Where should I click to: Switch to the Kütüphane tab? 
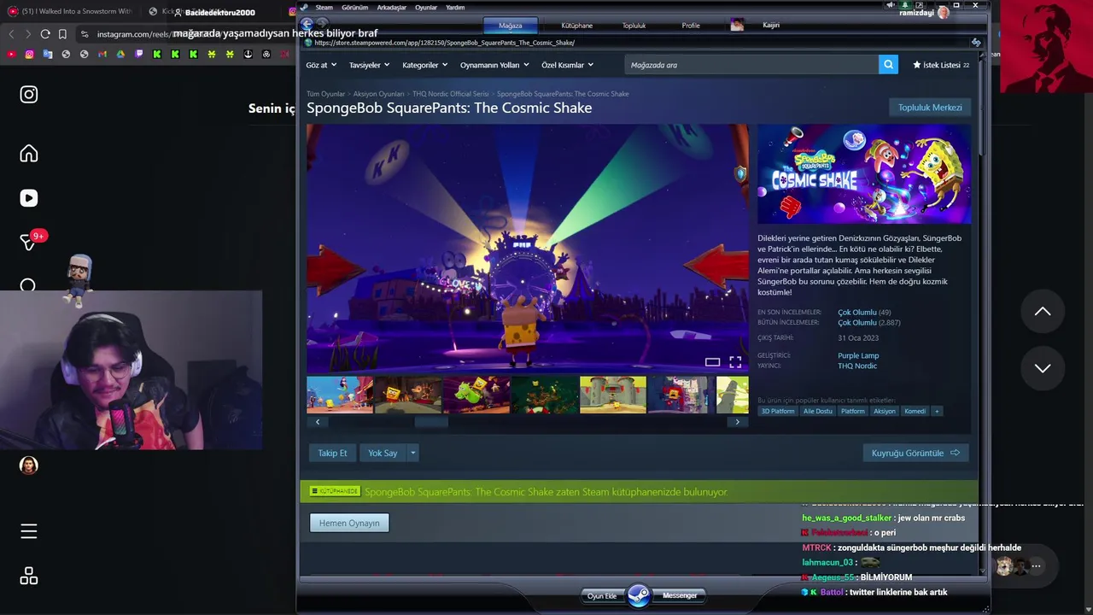(x=577, y=26)
